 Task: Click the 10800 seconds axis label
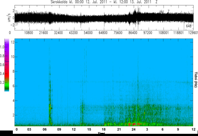coord(29,33)
